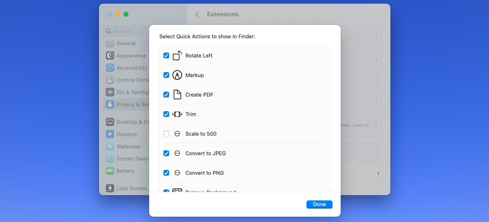
Task: Open Accessibility in the sidebar
Action: click(x=126, y=68)
